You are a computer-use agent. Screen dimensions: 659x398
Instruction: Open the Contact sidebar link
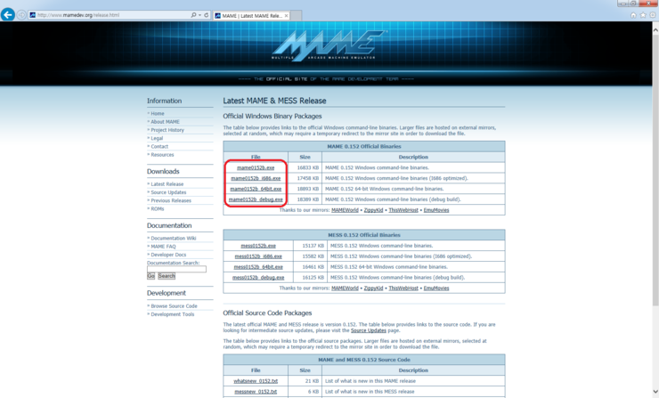159,146
